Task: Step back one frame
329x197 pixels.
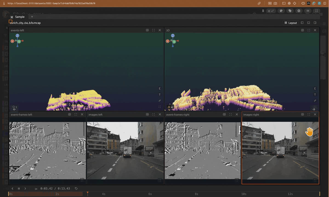Action: (x=12, y=189)
